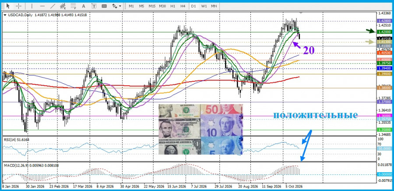Click the MACD 0.00000 zero level label
The height and width of the screenshot is (191, 394).
[384, 174]
